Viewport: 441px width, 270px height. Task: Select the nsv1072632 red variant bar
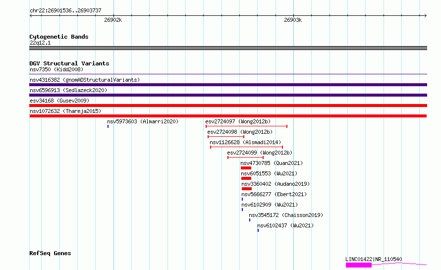[228, 116]
